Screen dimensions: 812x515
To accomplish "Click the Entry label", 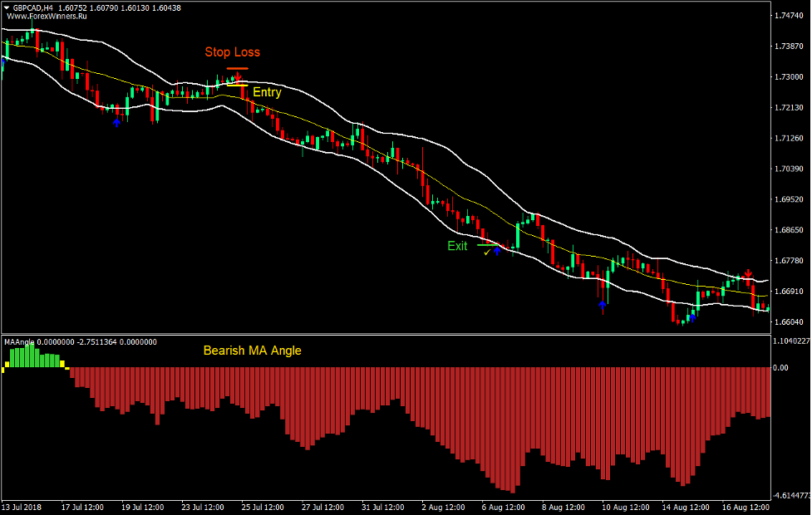I will [x=267, y=92].
